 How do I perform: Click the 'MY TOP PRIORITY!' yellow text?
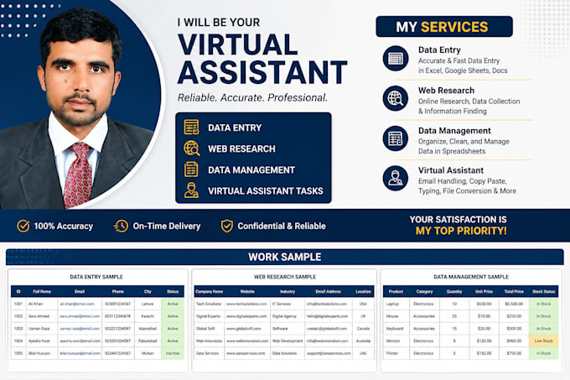point(461,231)
